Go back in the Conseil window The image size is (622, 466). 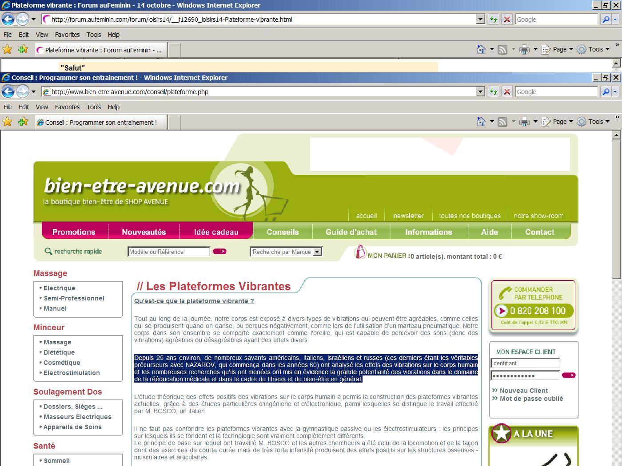[x=8, y=91]
